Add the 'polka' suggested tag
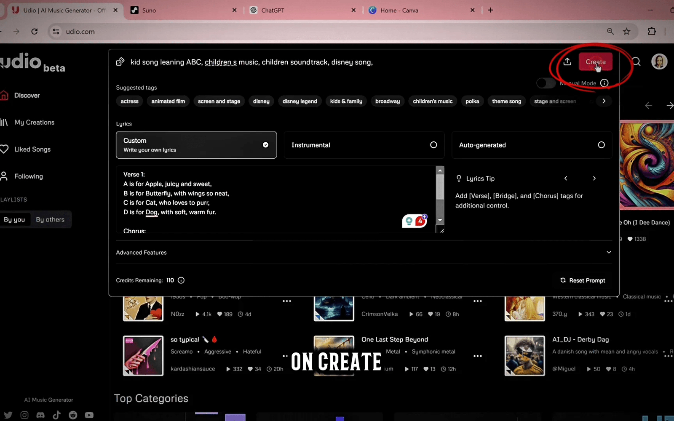The width and height of the screenshot is (674, 421). (x=472, y=101)
